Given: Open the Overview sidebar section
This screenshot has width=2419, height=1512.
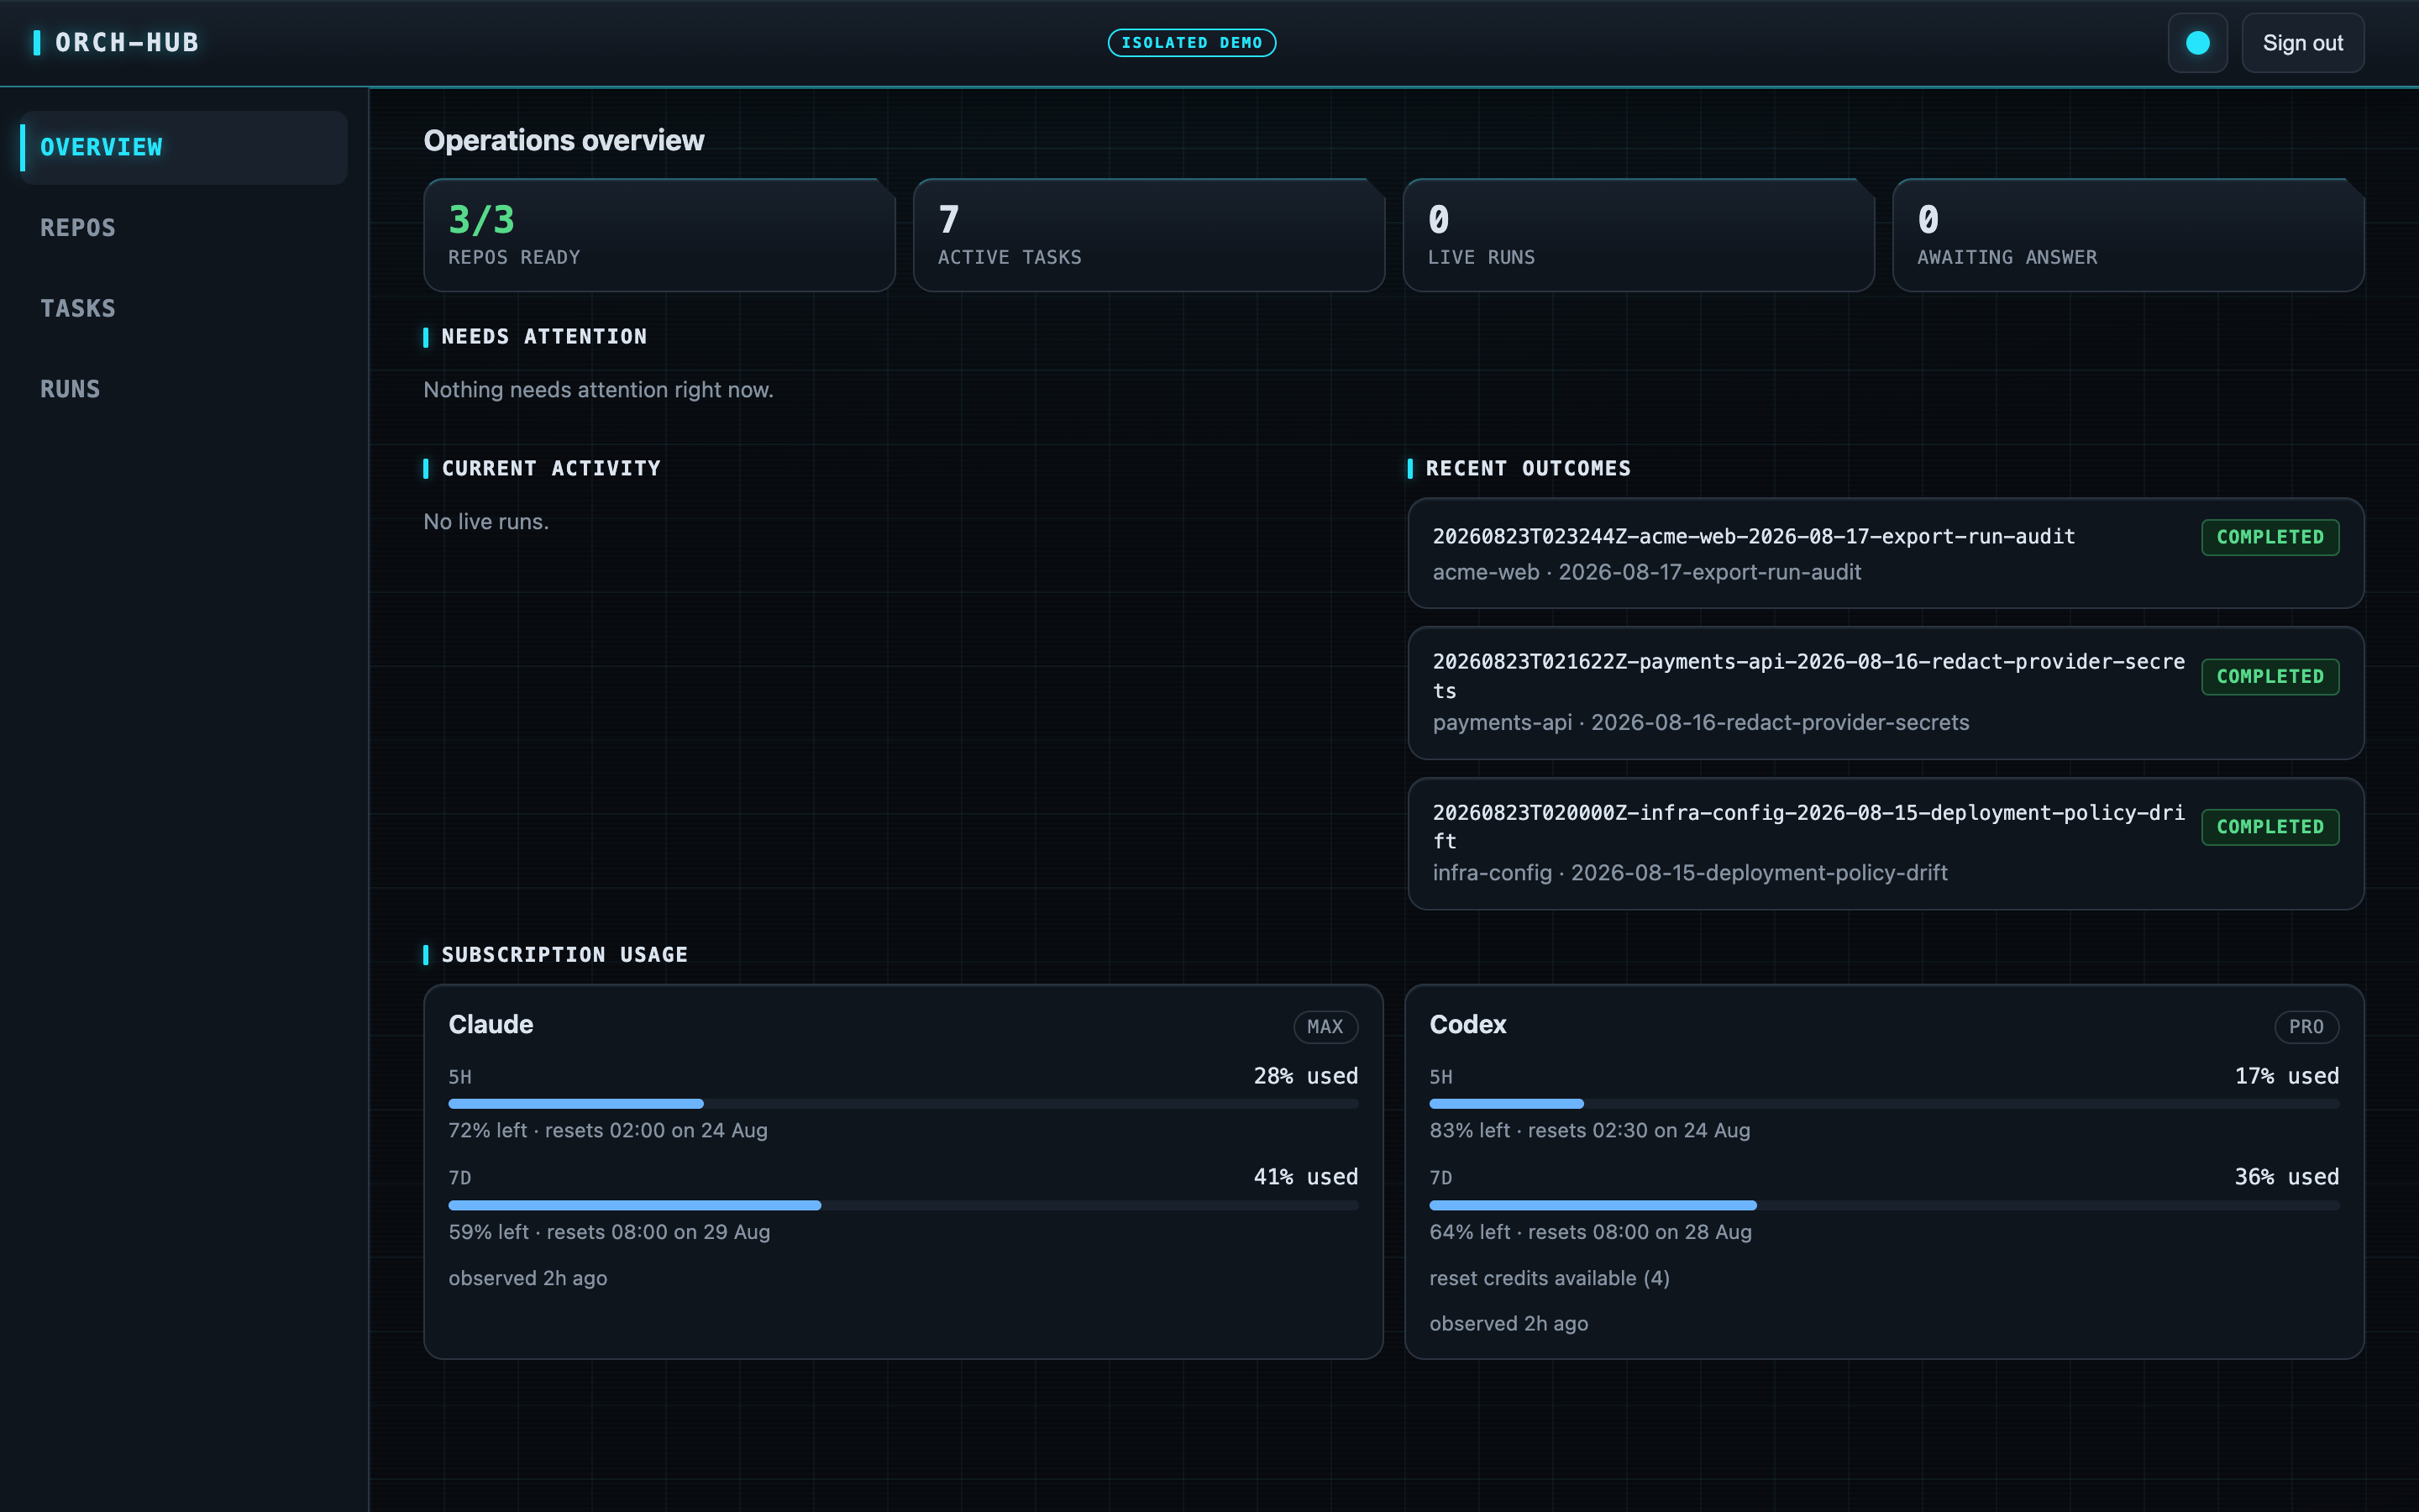Looking at the screenshot, I should (184, 147).
